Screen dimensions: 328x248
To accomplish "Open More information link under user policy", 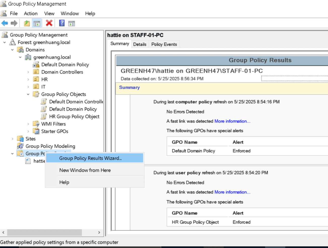I will click(x=232, y=192).
